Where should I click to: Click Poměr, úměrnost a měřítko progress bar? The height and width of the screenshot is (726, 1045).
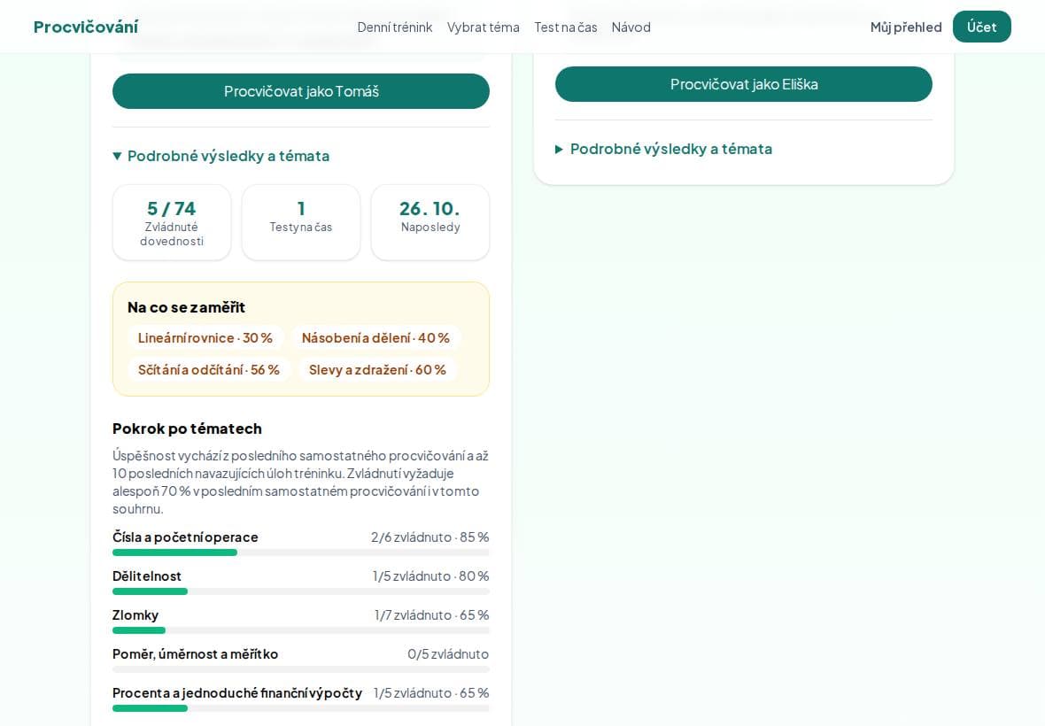(x=300, y=669)
